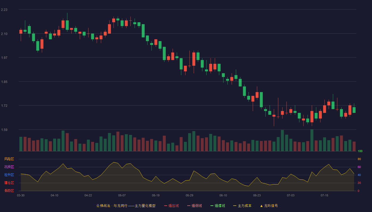
Task: Click the green dash icon beside 强撑线
Action: coord(212,206)
